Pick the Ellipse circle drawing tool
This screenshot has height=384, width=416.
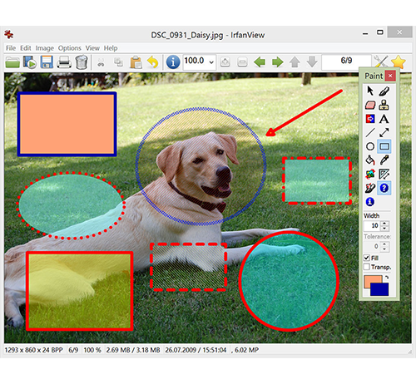[x=370, y=146]
